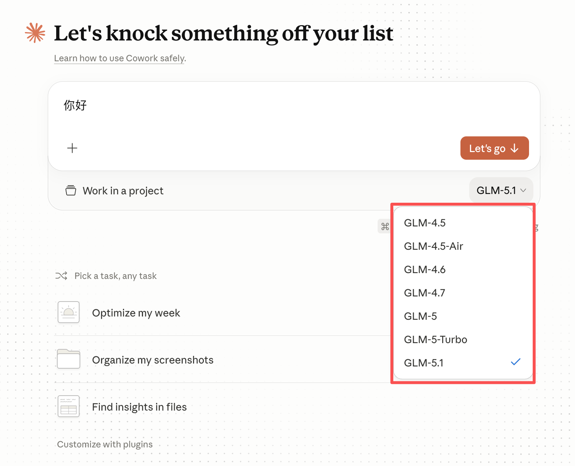This screenshot has width=575, height=466.
Task: Click the sunrise icon for Optimize my week
Action: pyautogui.click(x=69, y=312)
